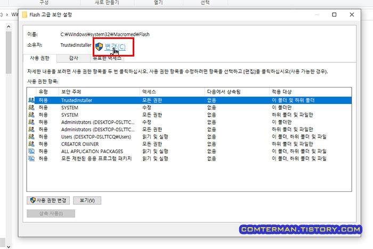Click the folder path C:\Windows\system32\Macromed\Flash text
This screenshot has width=373, height=249.
[105, 34]
